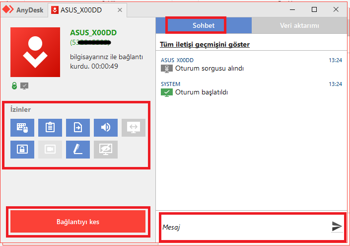
Task: Toggle audio transmission permission
Action: point(106,128)
